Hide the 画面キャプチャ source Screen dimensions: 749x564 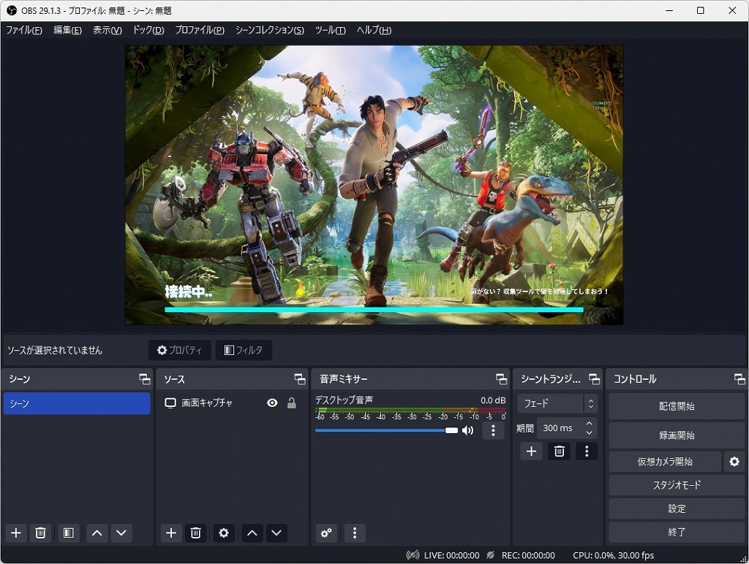(272, 403)
